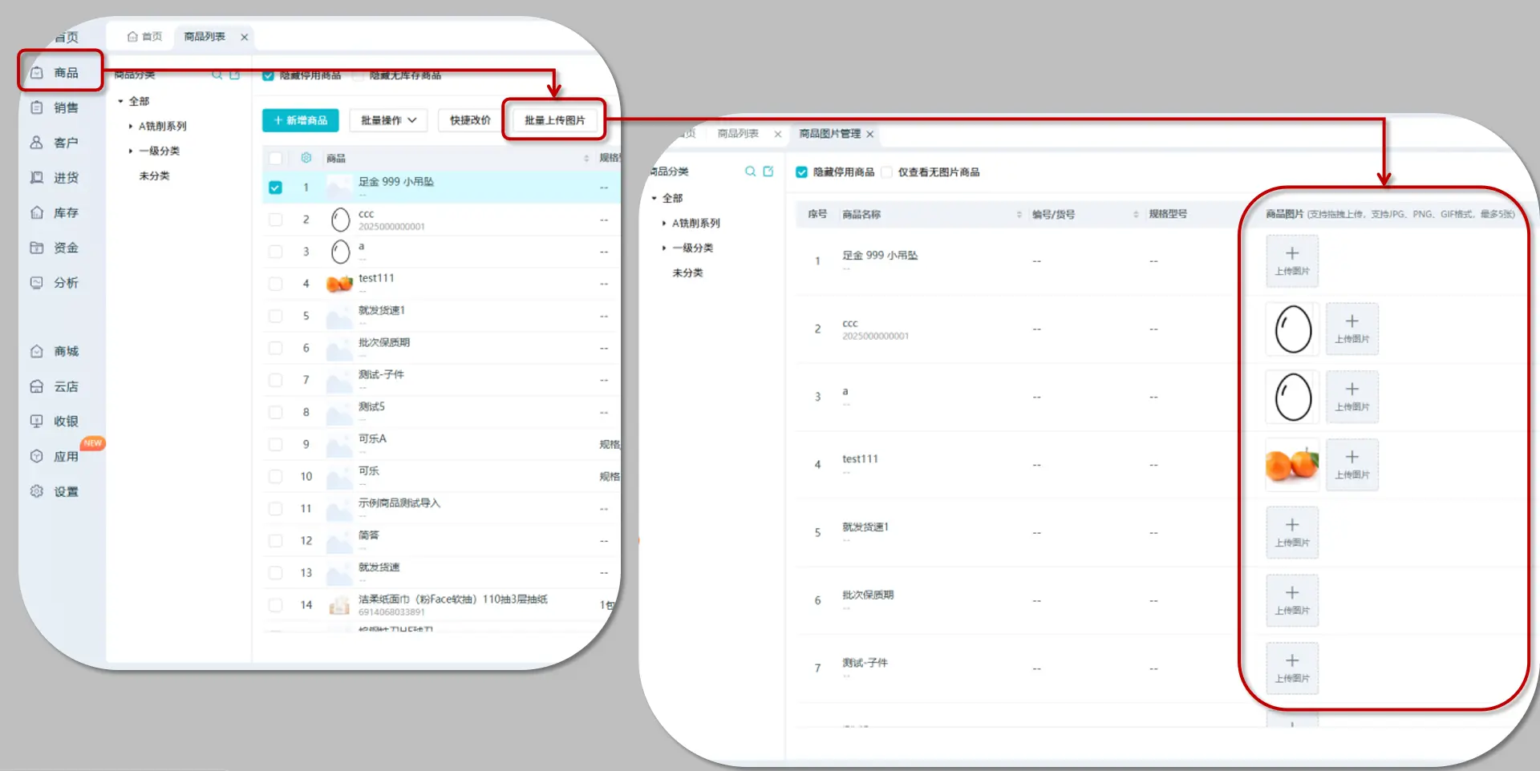Open ccc product's existing image thumbnail
Viewport: 1540px width, 771px height.
coord(1292,329)
